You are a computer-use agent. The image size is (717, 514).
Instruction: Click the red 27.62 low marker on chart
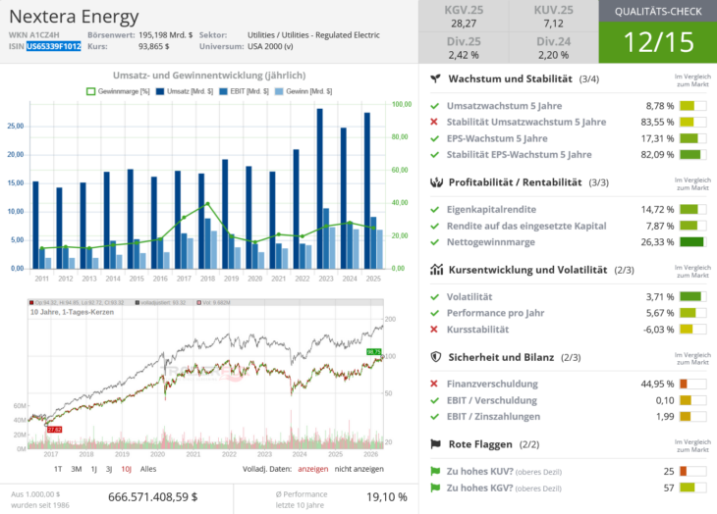click(54, 430)
